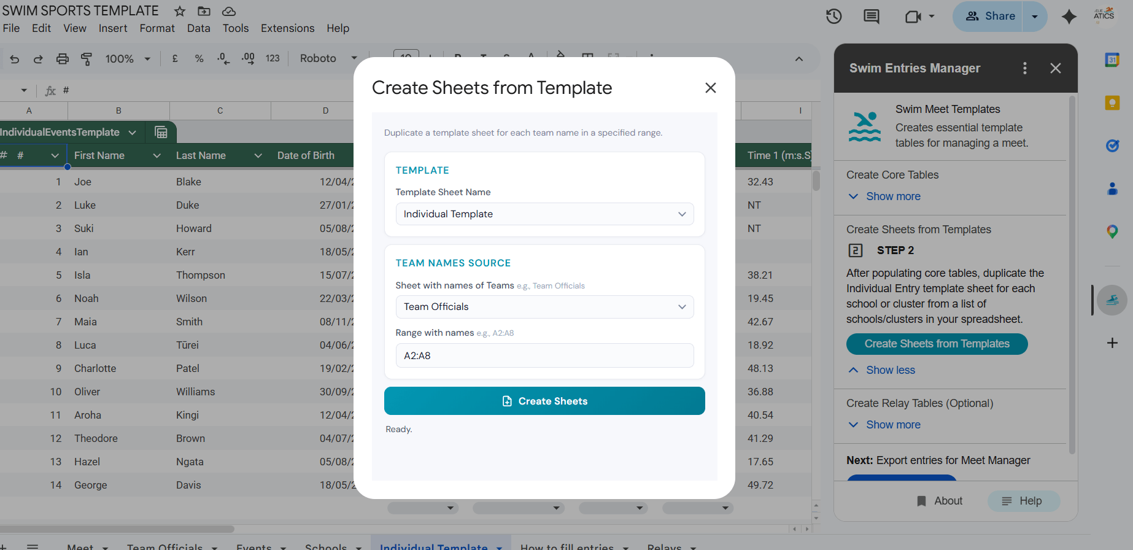
Task: Open the File menu
Action: click(11, 28)
